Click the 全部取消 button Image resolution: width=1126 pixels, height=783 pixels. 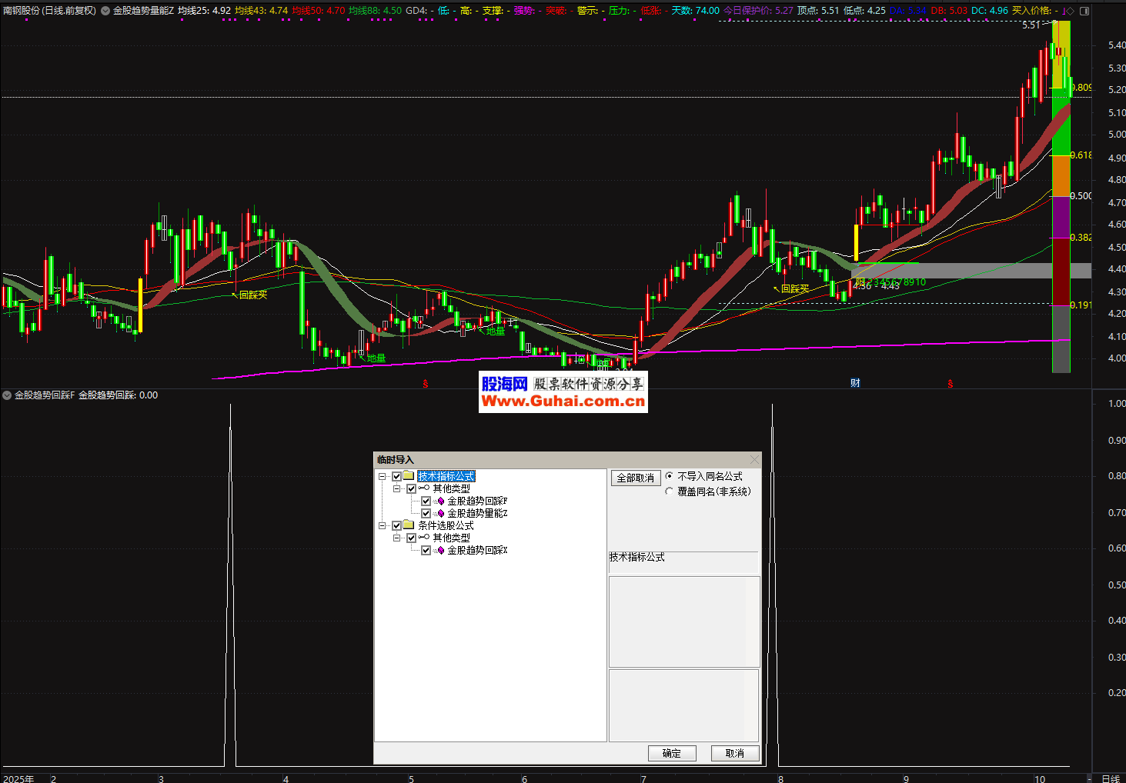(x=635, y=478)
